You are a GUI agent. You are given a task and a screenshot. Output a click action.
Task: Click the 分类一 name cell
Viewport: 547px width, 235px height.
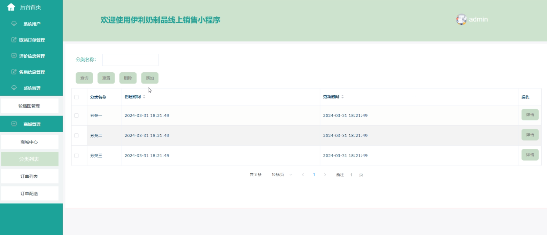[104, 116]
